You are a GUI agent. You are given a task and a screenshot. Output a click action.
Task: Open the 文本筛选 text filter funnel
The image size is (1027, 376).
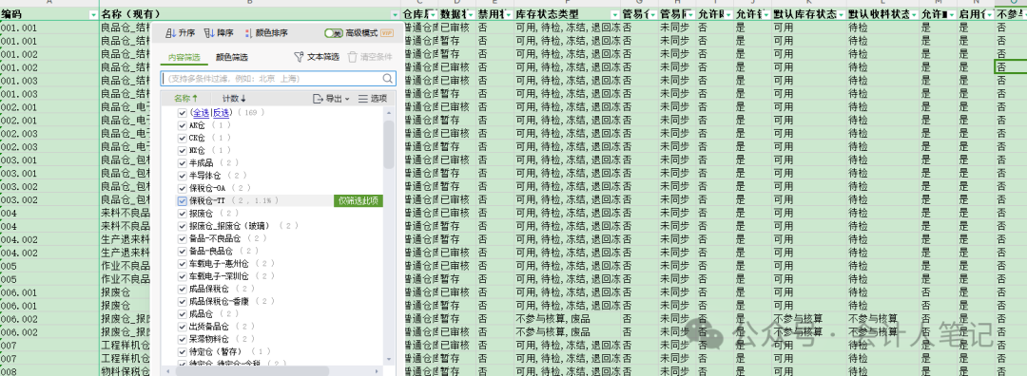point(300,57)
